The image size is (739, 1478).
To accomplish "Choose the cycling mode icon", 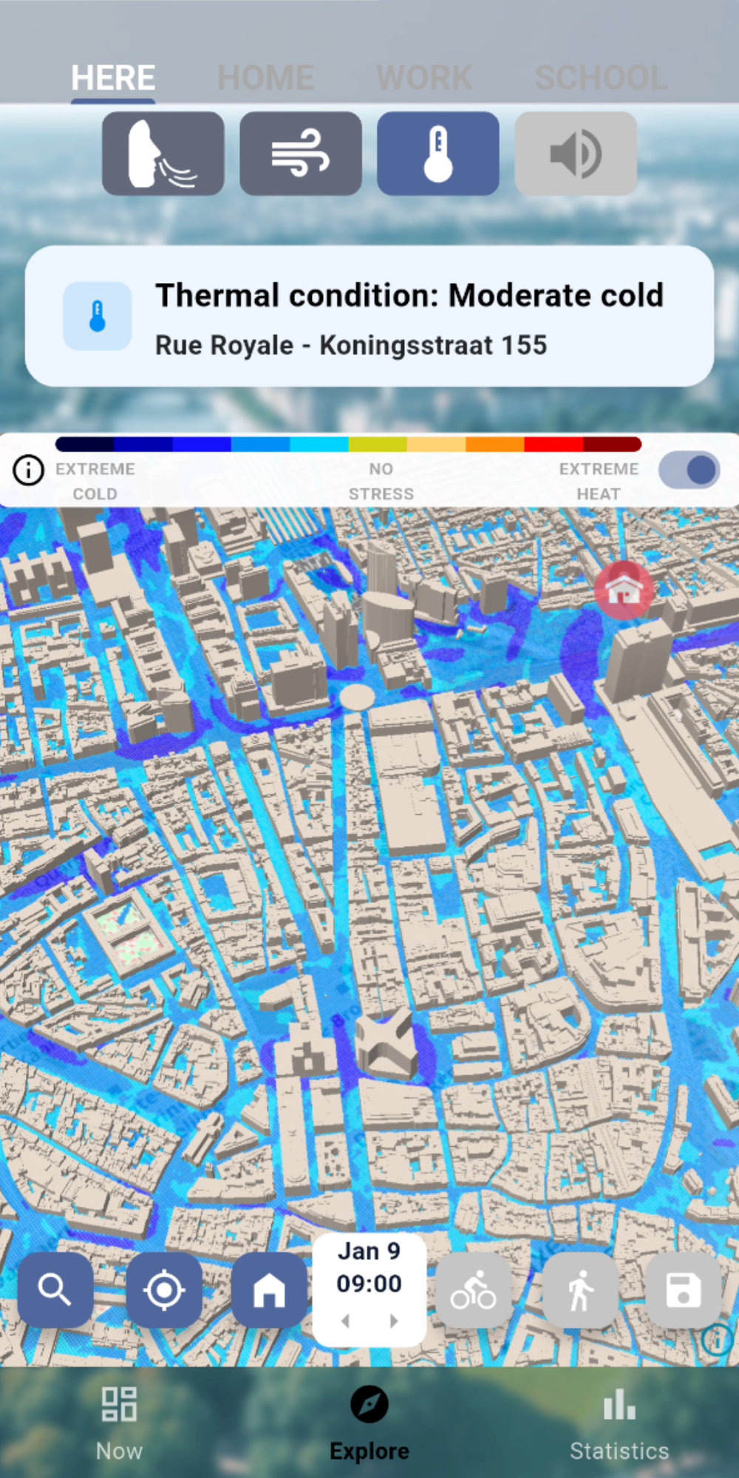I will (x=474, y=1290).
